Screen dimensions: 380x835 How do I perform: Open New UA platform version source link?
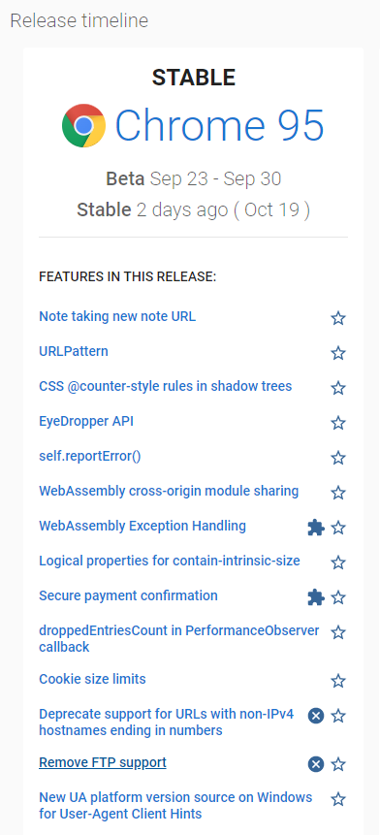[175, 806]
